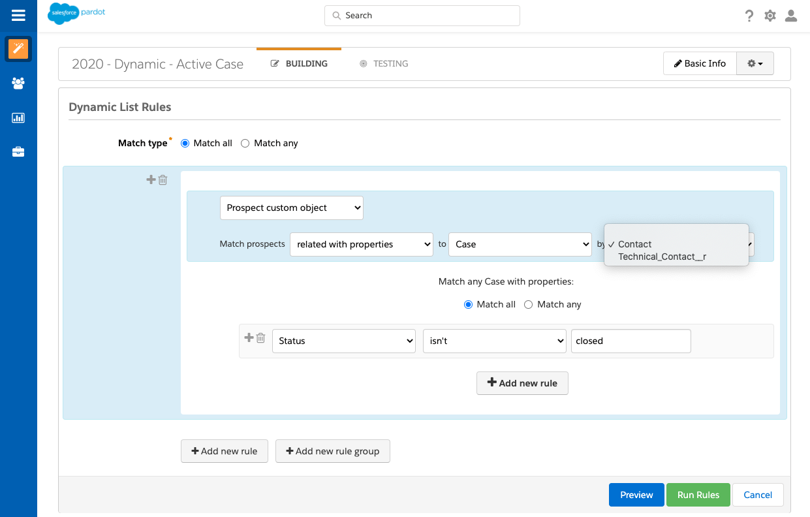Open the Prospect custom object dropdown
The width and height of the screenshot is (810, 517).
tap(291, 208)
